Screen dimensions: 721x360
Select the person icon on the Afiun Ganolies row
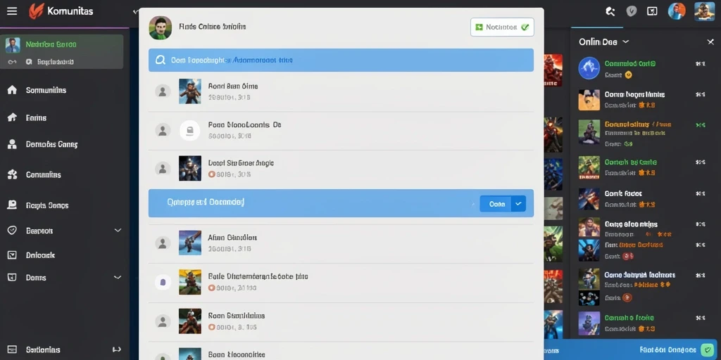point(162,243)
